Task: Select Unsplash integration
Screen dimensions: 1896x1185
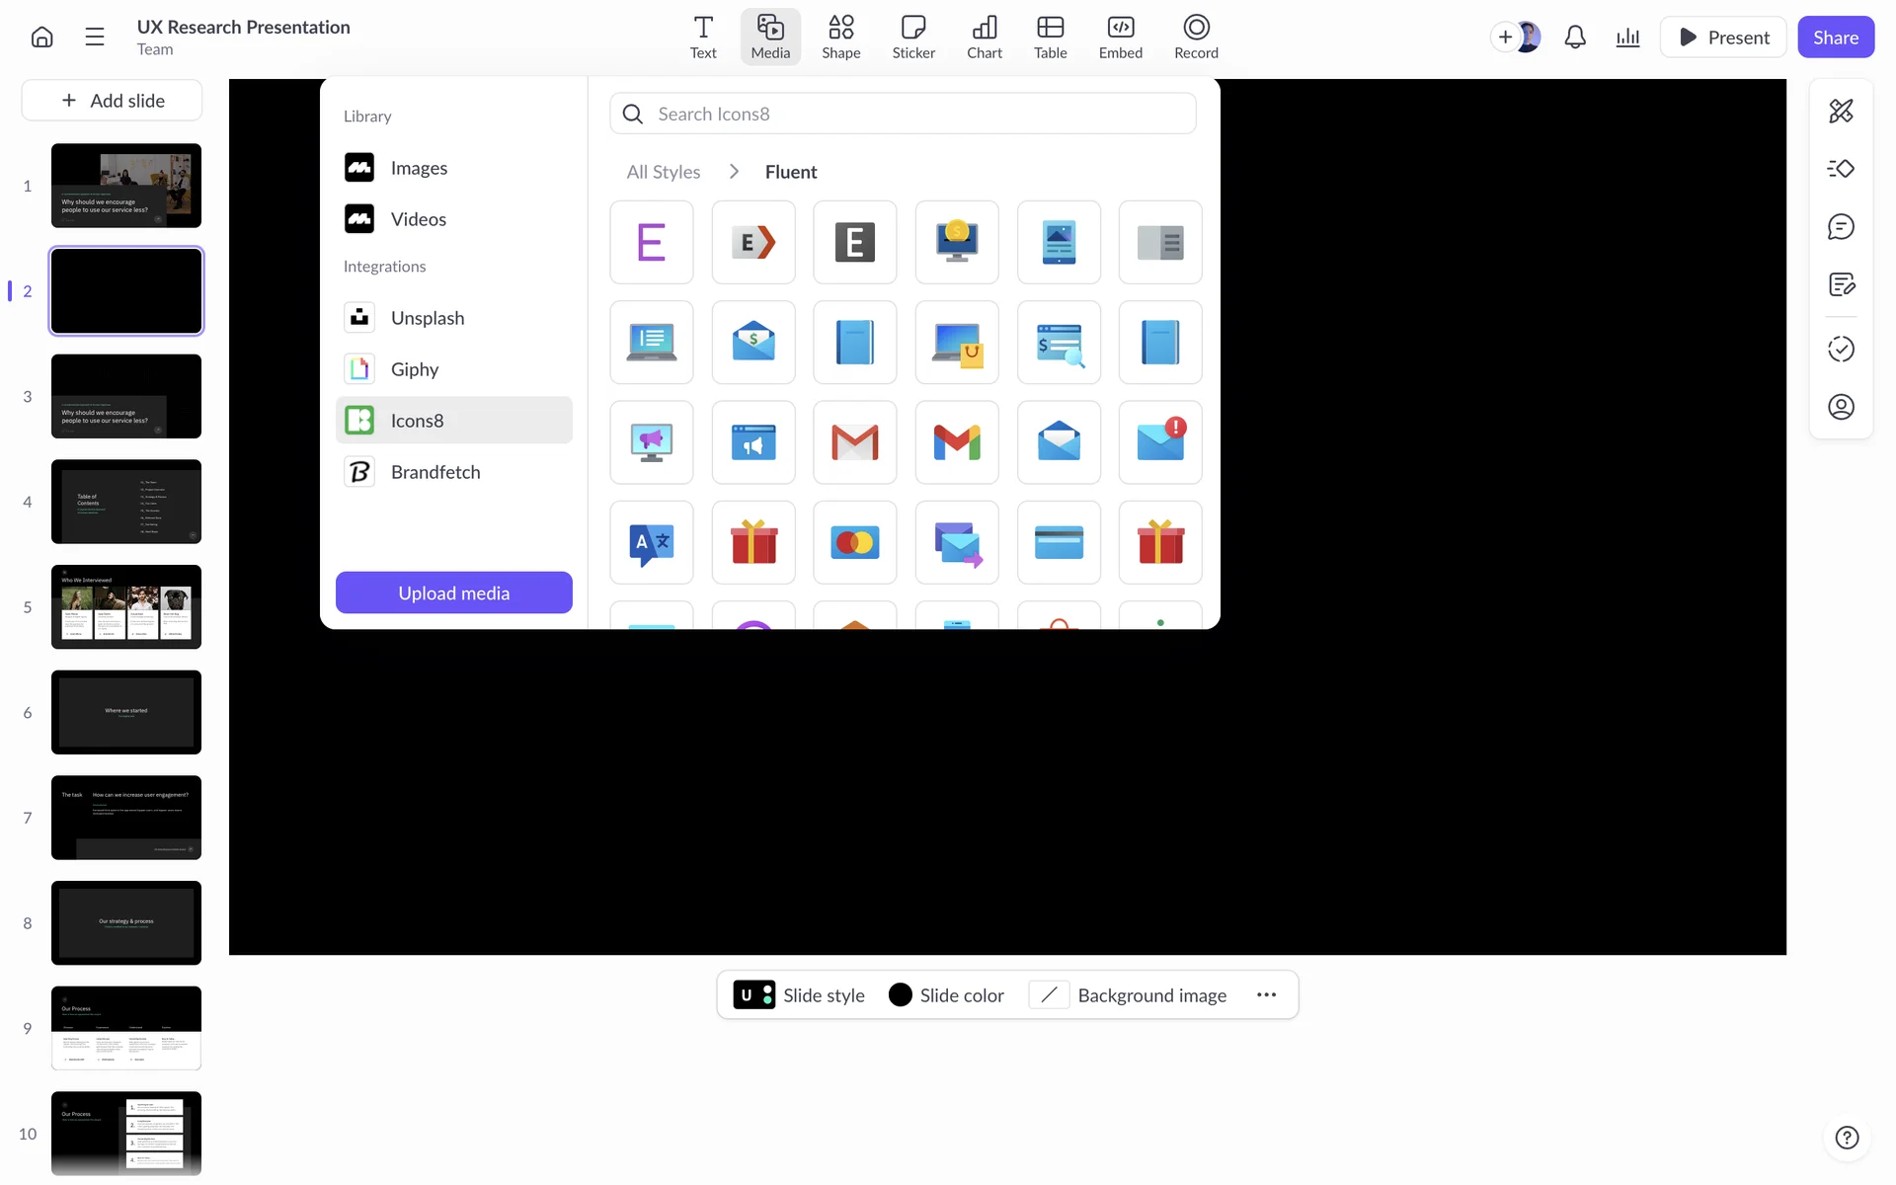Action: [427, 318]
